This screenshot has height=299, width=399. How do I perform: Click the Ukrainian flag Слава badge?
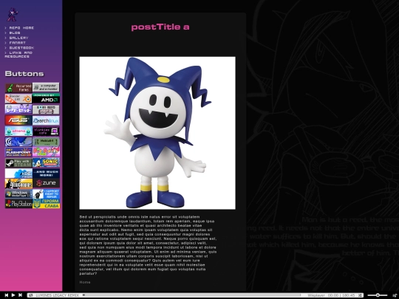click(46, 204)
